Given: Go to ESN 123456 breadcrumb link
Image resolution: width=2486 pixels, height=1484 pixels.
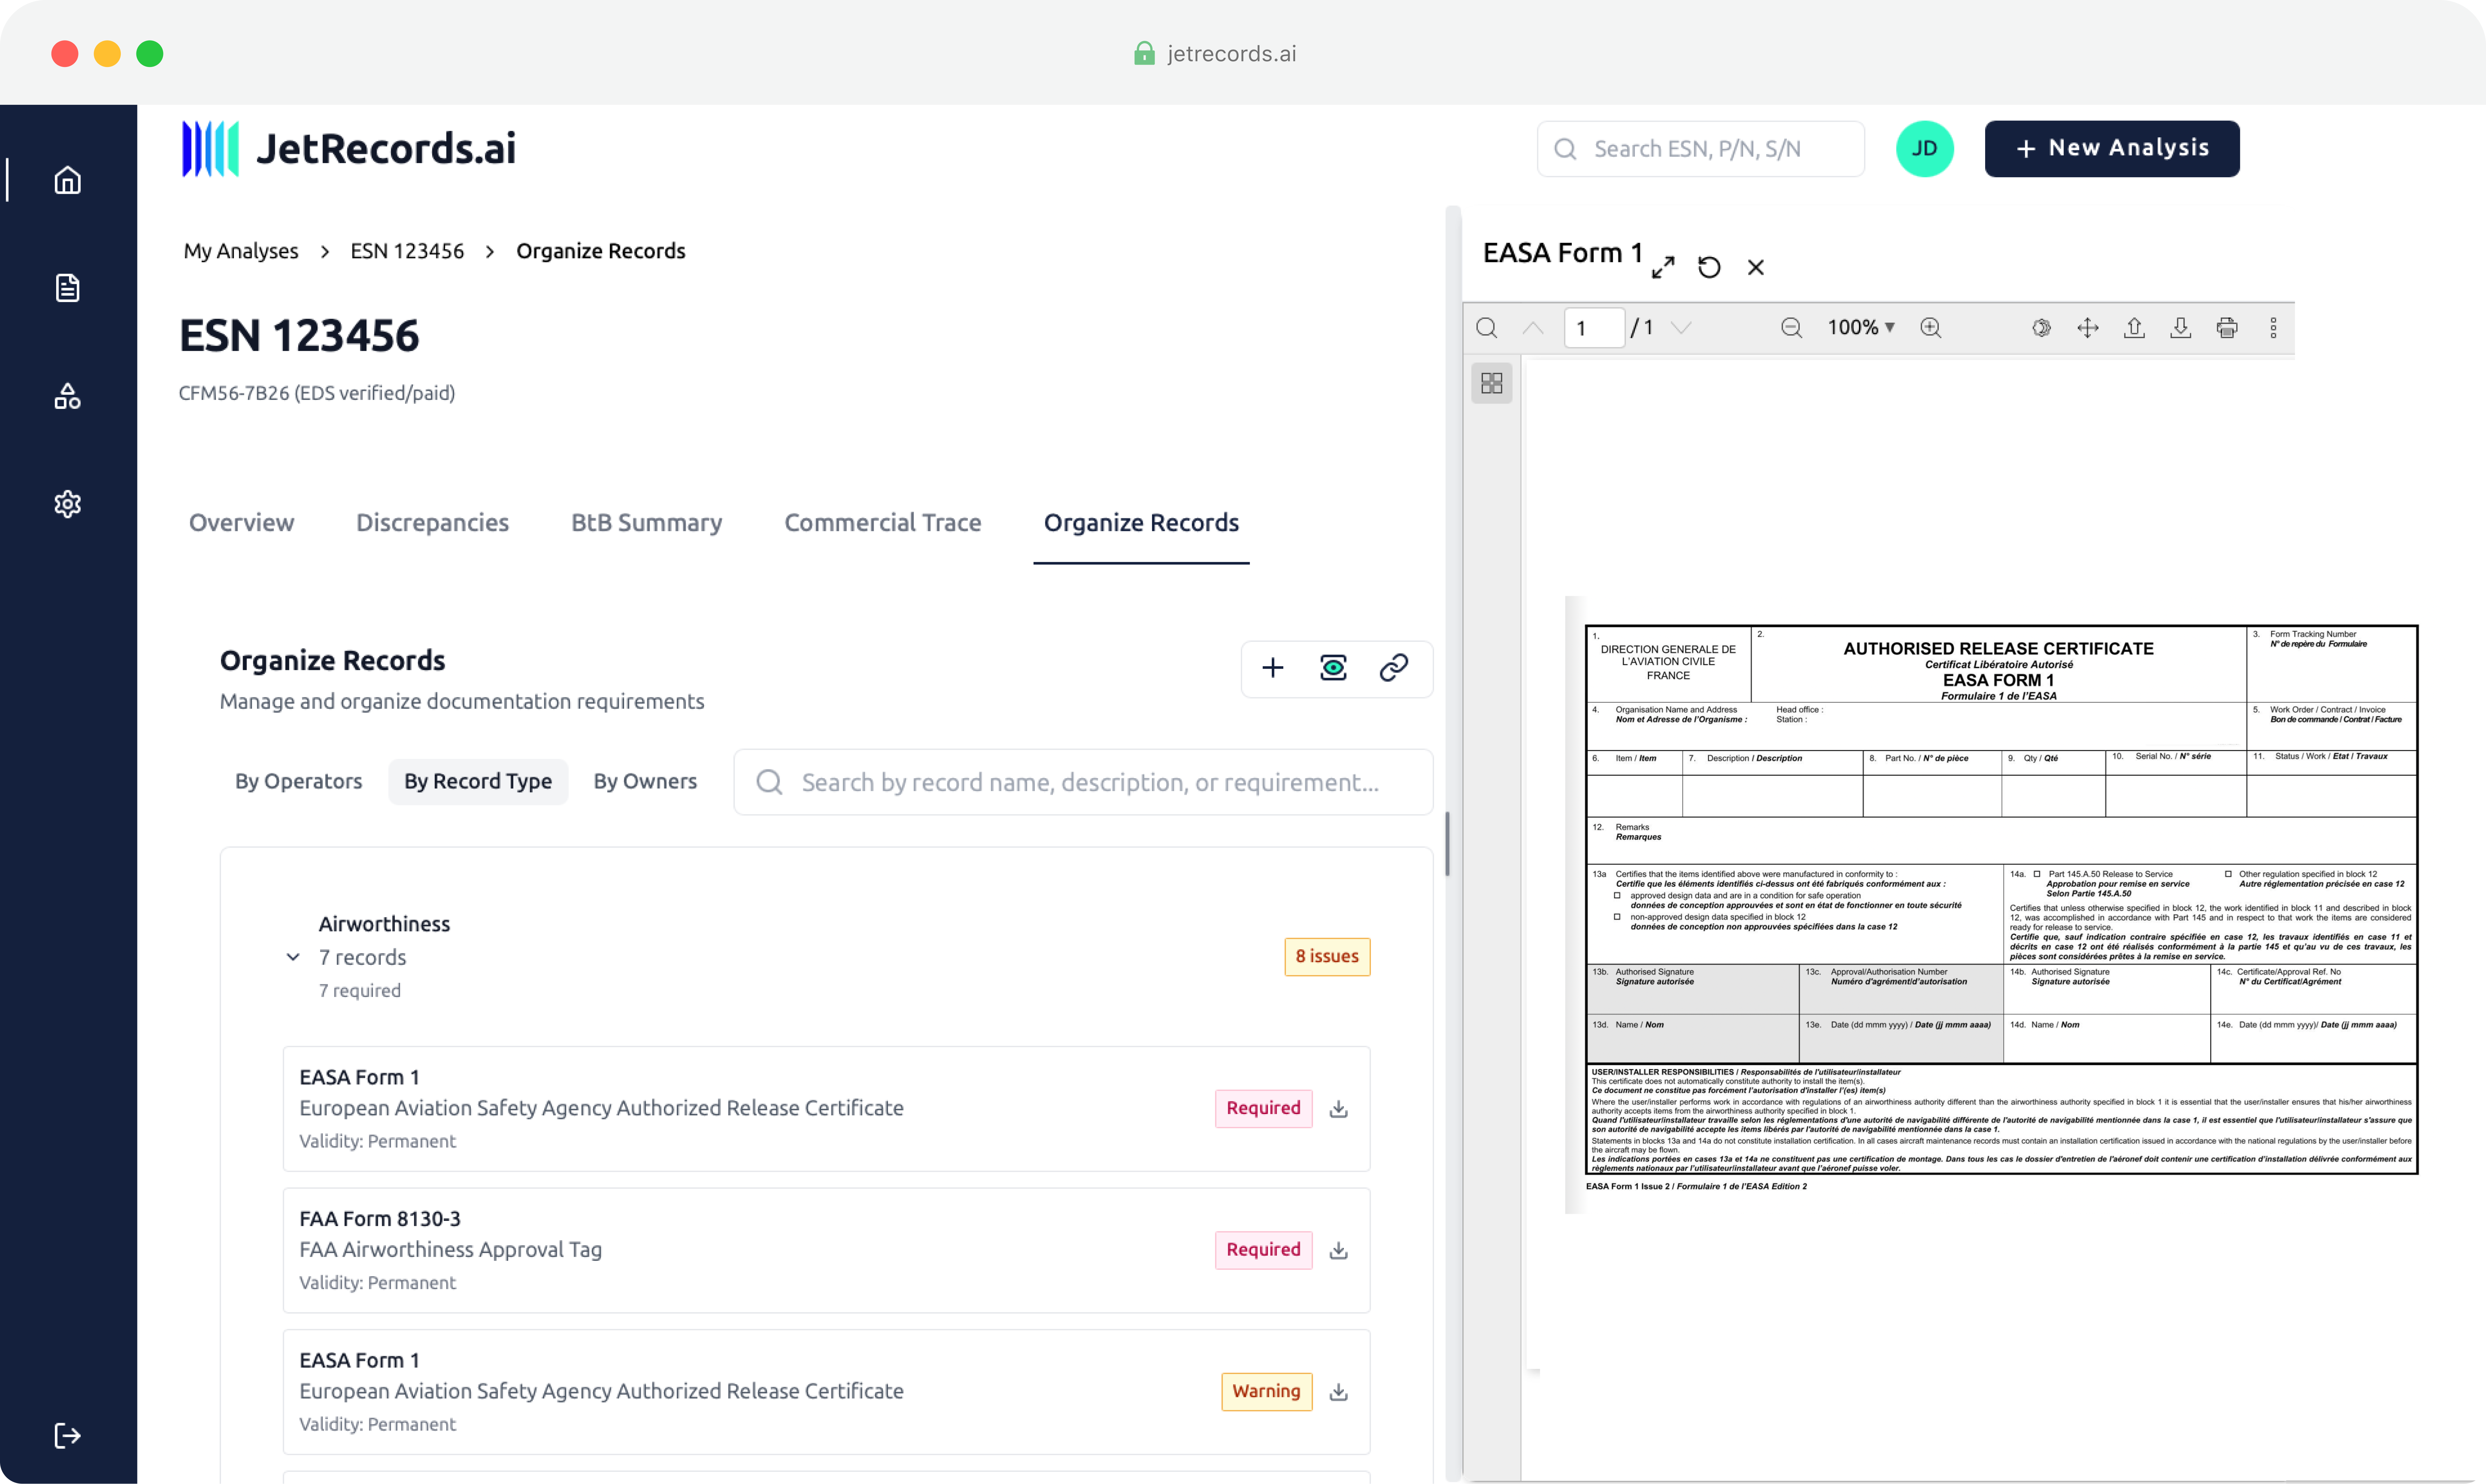Looking at the screenshot, I should pos(407,251).
